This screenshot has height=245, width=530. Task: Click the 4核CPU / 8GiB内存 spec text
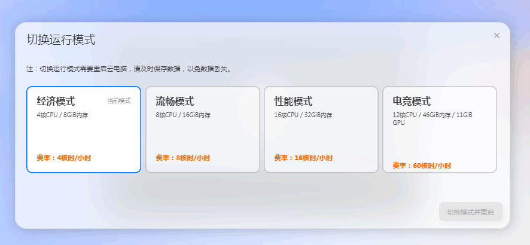(62, 115)
